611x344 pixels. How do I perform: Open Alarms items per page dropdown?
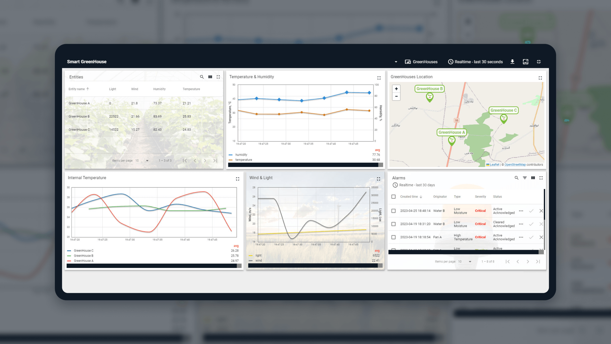465,262
